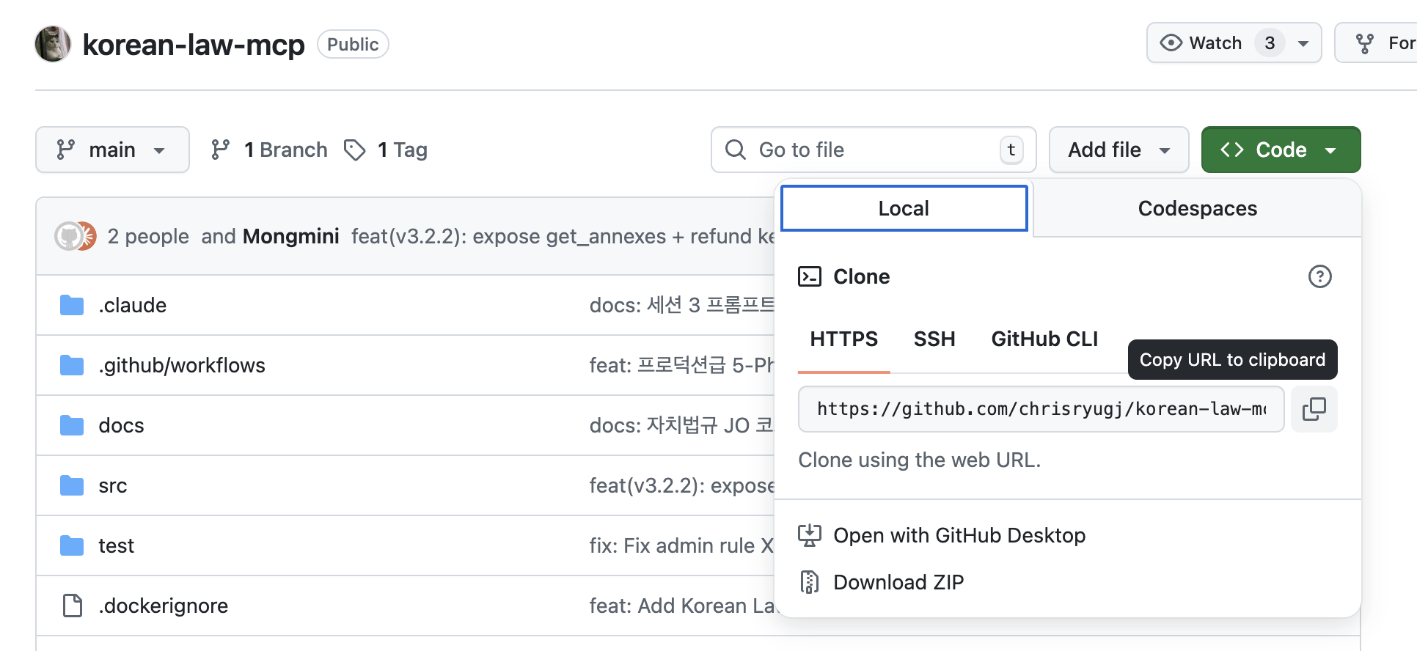Toggle the green Code dropdown button
Screen dimensions: 1417x651
tap(1281, 150)
